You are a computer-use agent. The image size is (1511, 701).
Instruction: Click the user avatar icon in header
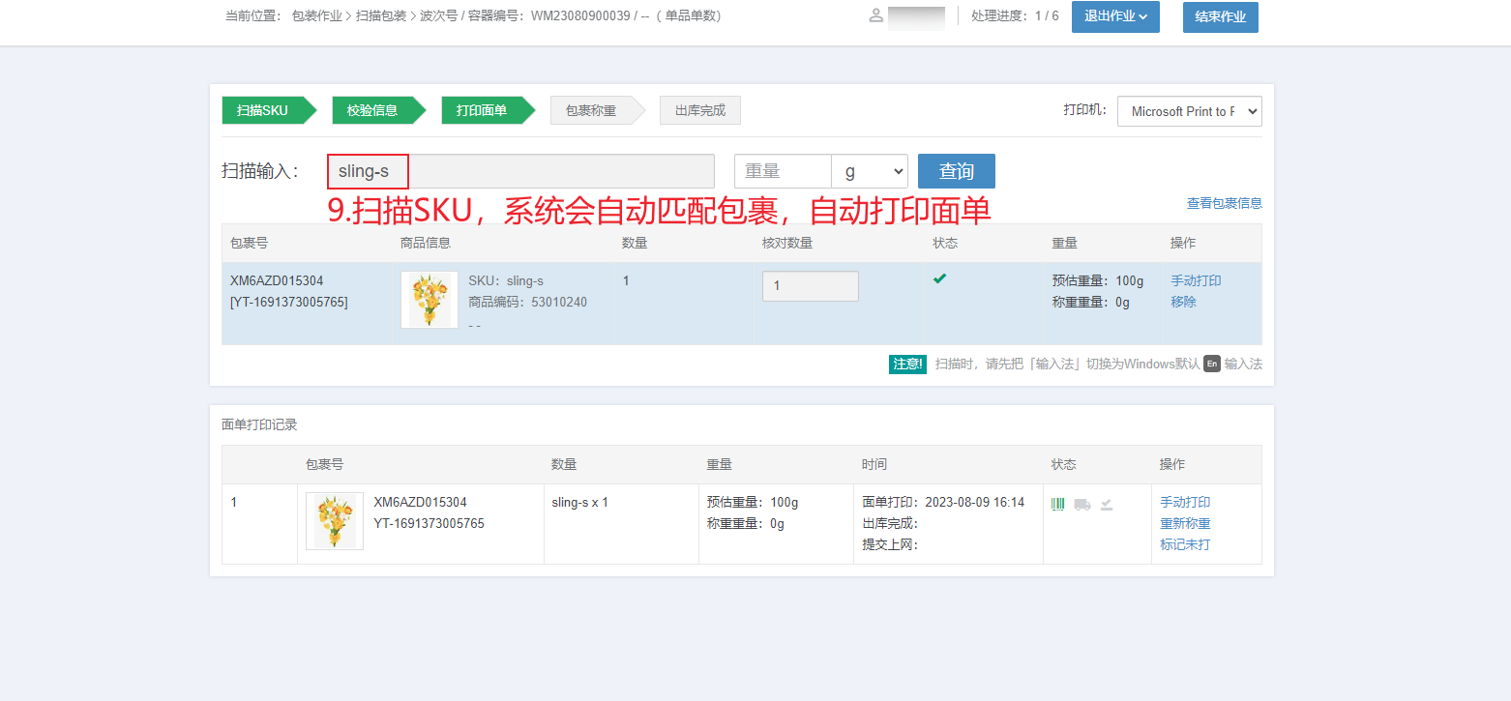click(876, 15)
